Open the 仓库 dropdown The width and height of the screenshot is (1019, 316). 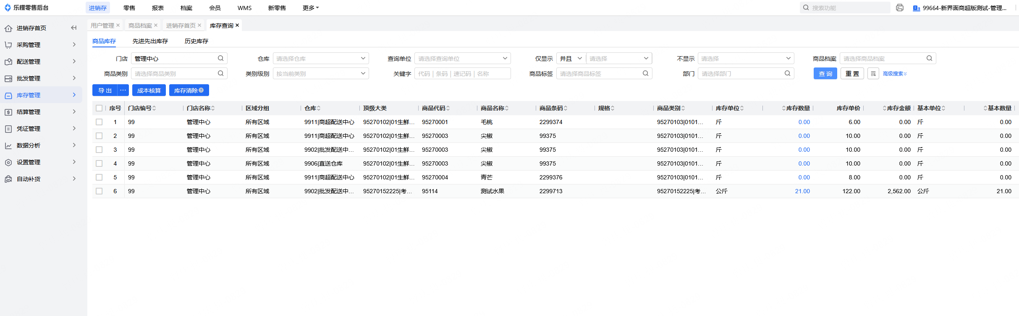tap(320, 59)
